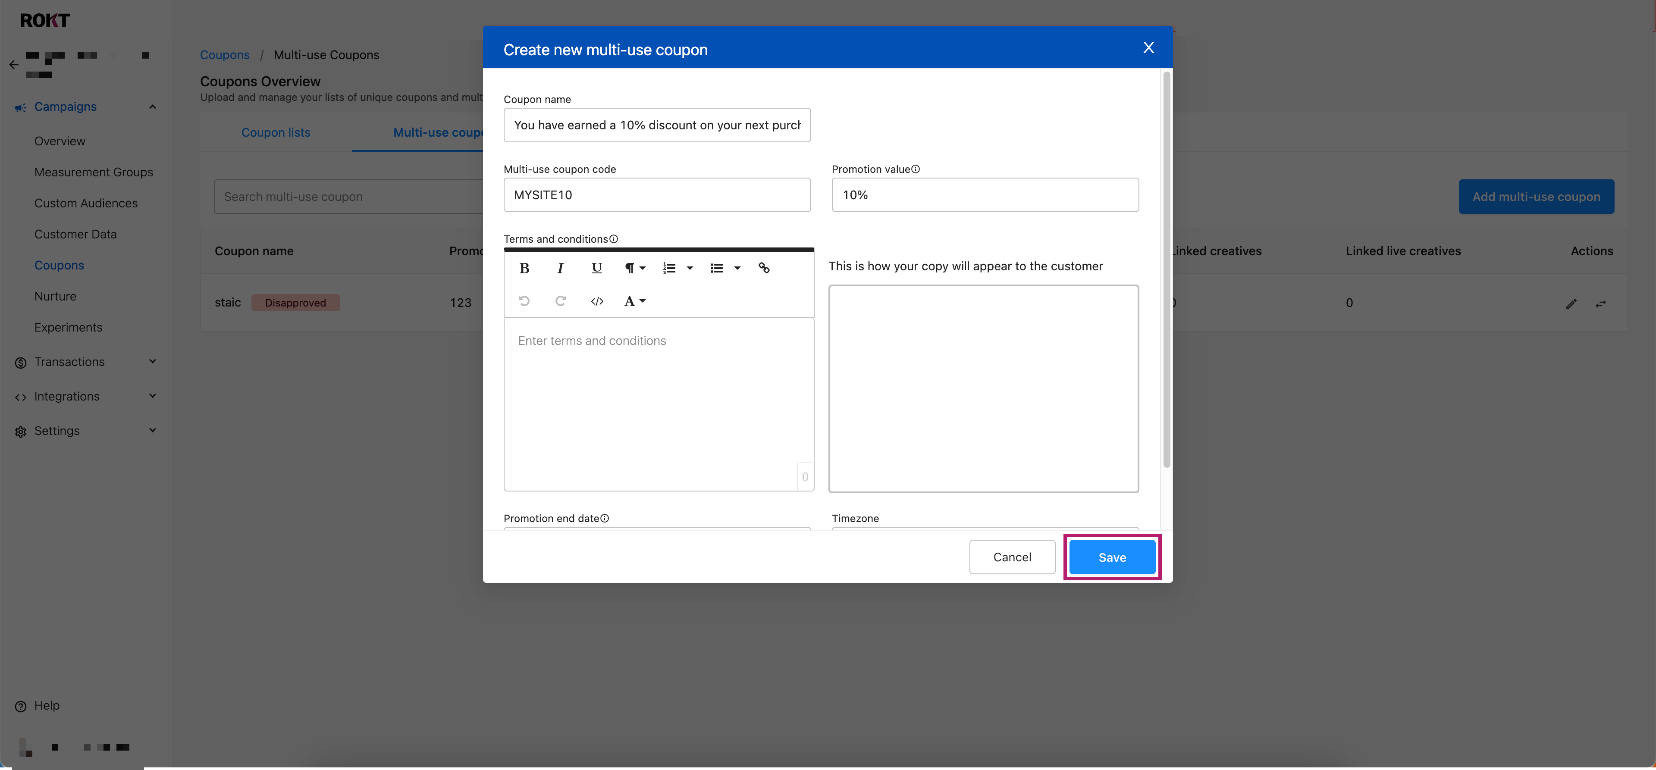Screen dimensions: 1656x770
Task: Click the Promotion end date info icon
Action: pos(604,518)
